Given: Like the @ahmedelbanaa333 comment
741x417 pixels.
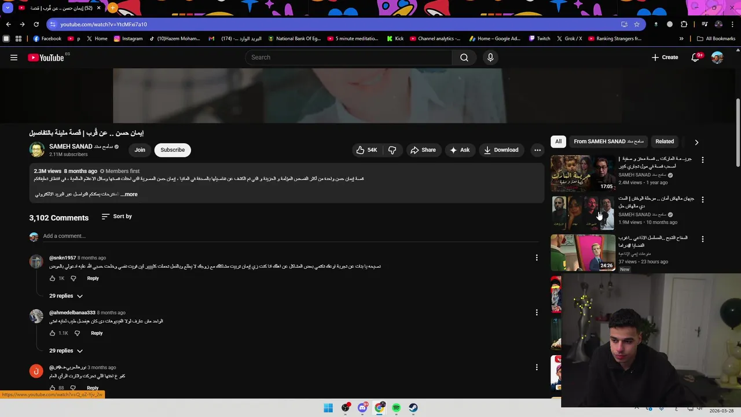Looking at the screenshot, I should pyautogui.click(x=52, y=334).
